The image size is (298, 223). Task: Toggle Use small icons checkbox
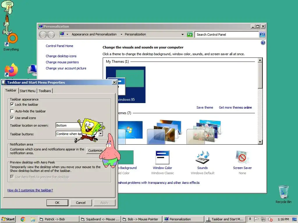(x=12, y=118)
